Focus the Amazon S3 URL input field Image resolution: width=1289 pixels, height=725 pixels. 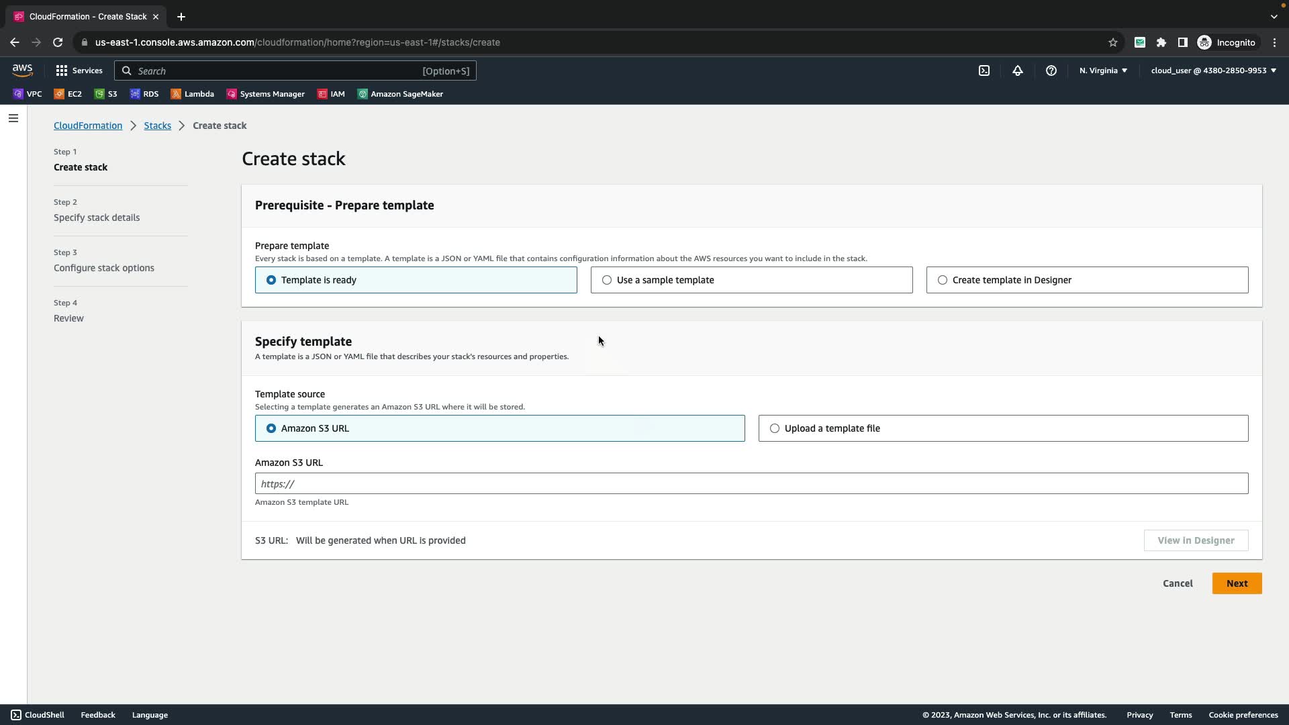click(x=751, y=483)
